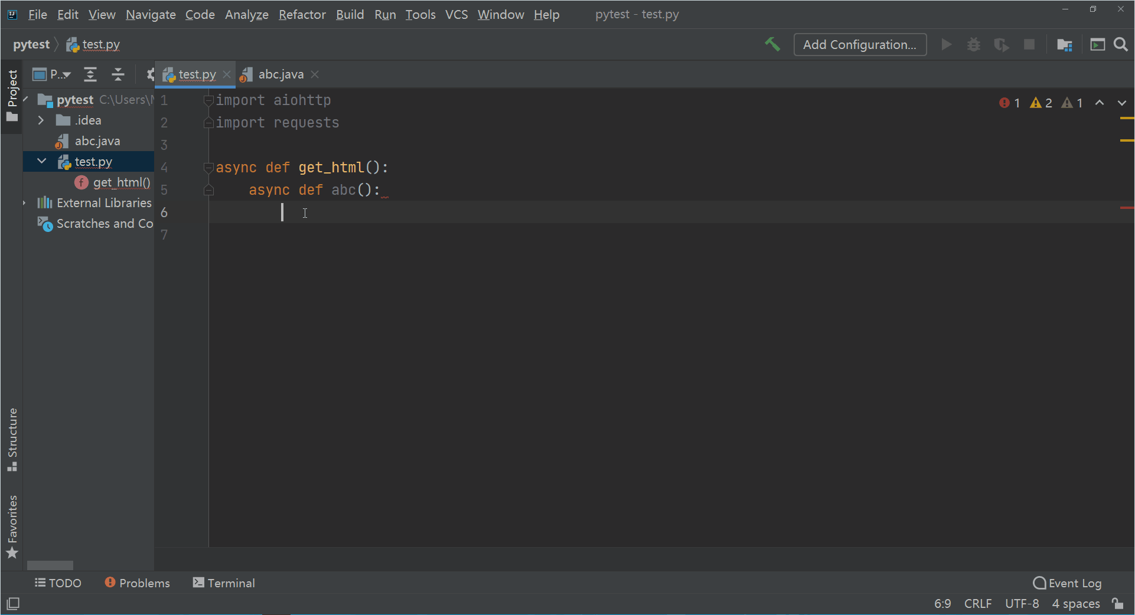
Task: Start the debugger with the bug icon
Action: click(x=974, y=44)
